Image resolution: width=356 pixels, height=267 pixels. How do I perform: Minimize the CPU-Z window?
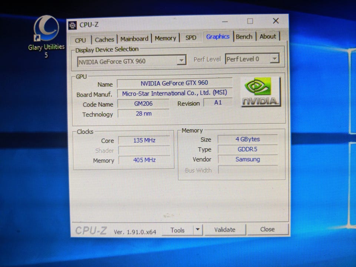tap(225, 22)
